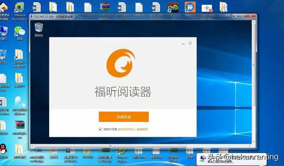
Task: Select the 工作资料 shortcut folder icon
Action: click(x=20, y=58)
